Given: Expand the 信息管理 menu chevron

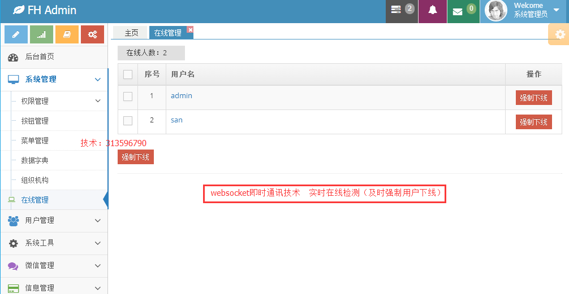Looking at the screenshot, I should [x=98, y=288].
